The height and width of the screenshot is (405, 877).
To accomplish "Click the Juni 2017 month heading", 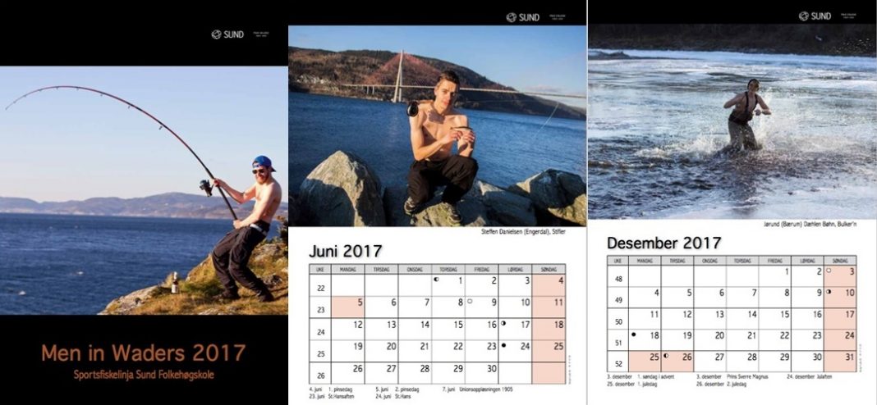I will (345, 251).
